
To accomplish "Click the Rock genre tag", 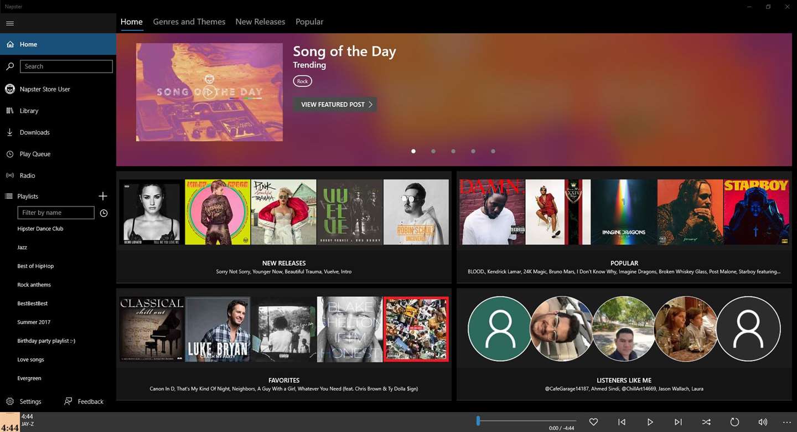I will [x=302, y=81].
